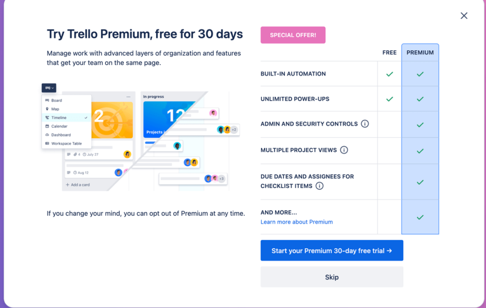
Task: Click the Free checkmark for Unlimited Power-Ups
Action: 389,99
